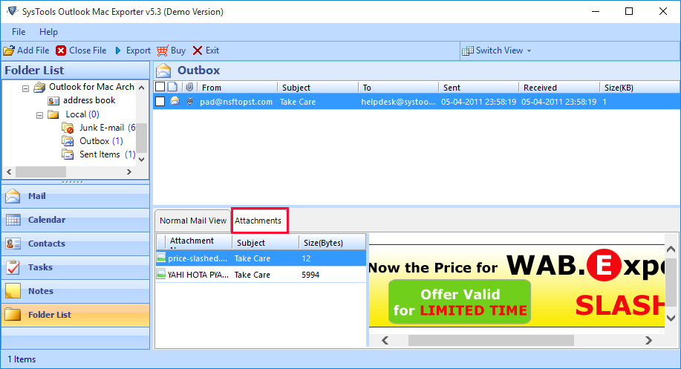Click the Mail envelope icon in navigation

(x=13, y=196)
